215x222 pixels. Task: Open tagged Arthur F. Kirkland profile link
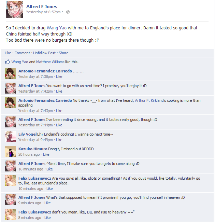click(x=149, y=100)
